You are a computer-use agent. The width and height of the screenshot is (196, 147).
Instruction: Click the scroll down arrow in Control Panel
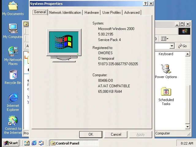pyautogui.click(x=187, y=126)
